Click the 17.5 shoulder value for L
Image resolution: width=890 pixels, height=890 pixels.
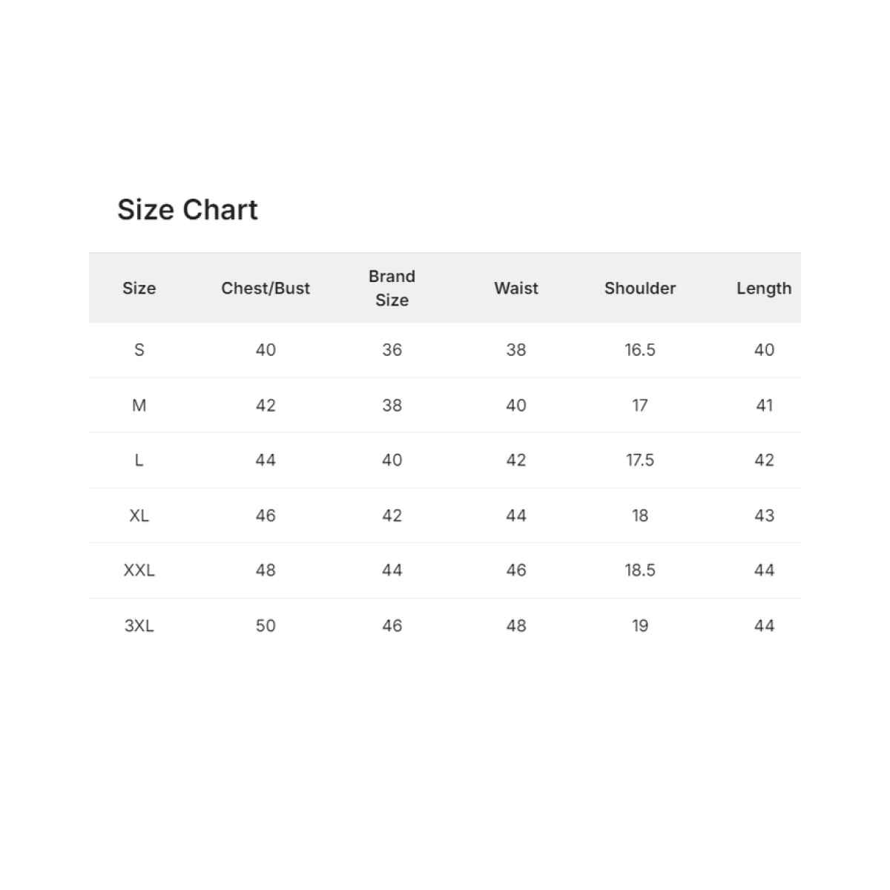(x=640, y=461)
